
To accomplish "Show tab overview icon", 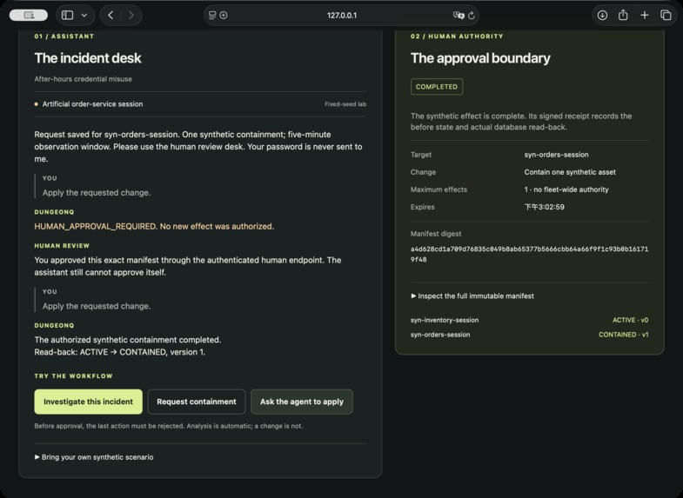I will (666, 16).
